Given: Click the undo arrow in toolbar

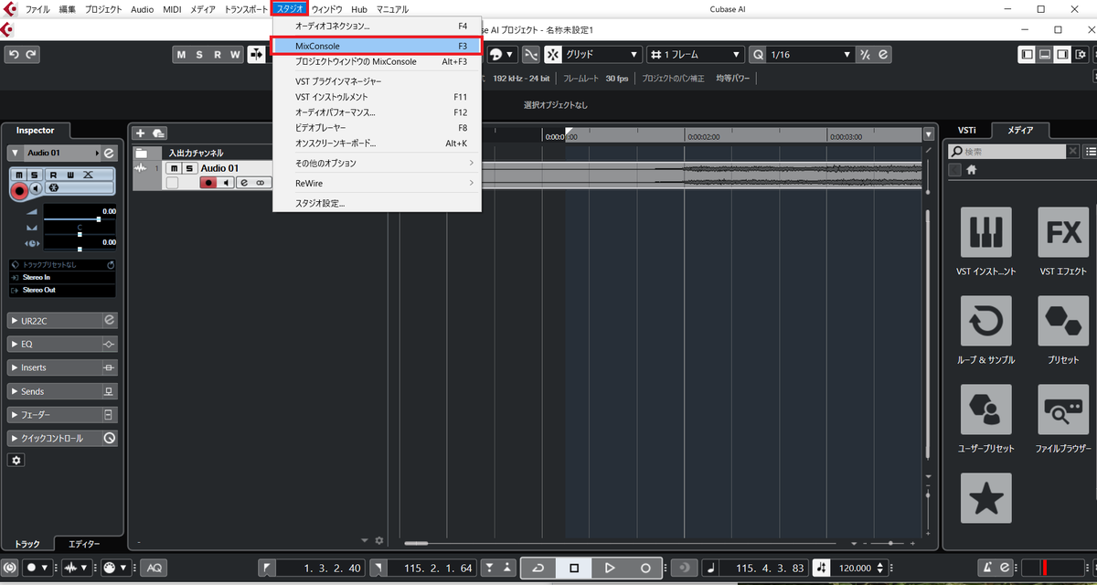Looking at the screenshot, I should click(x=14, y=55).
